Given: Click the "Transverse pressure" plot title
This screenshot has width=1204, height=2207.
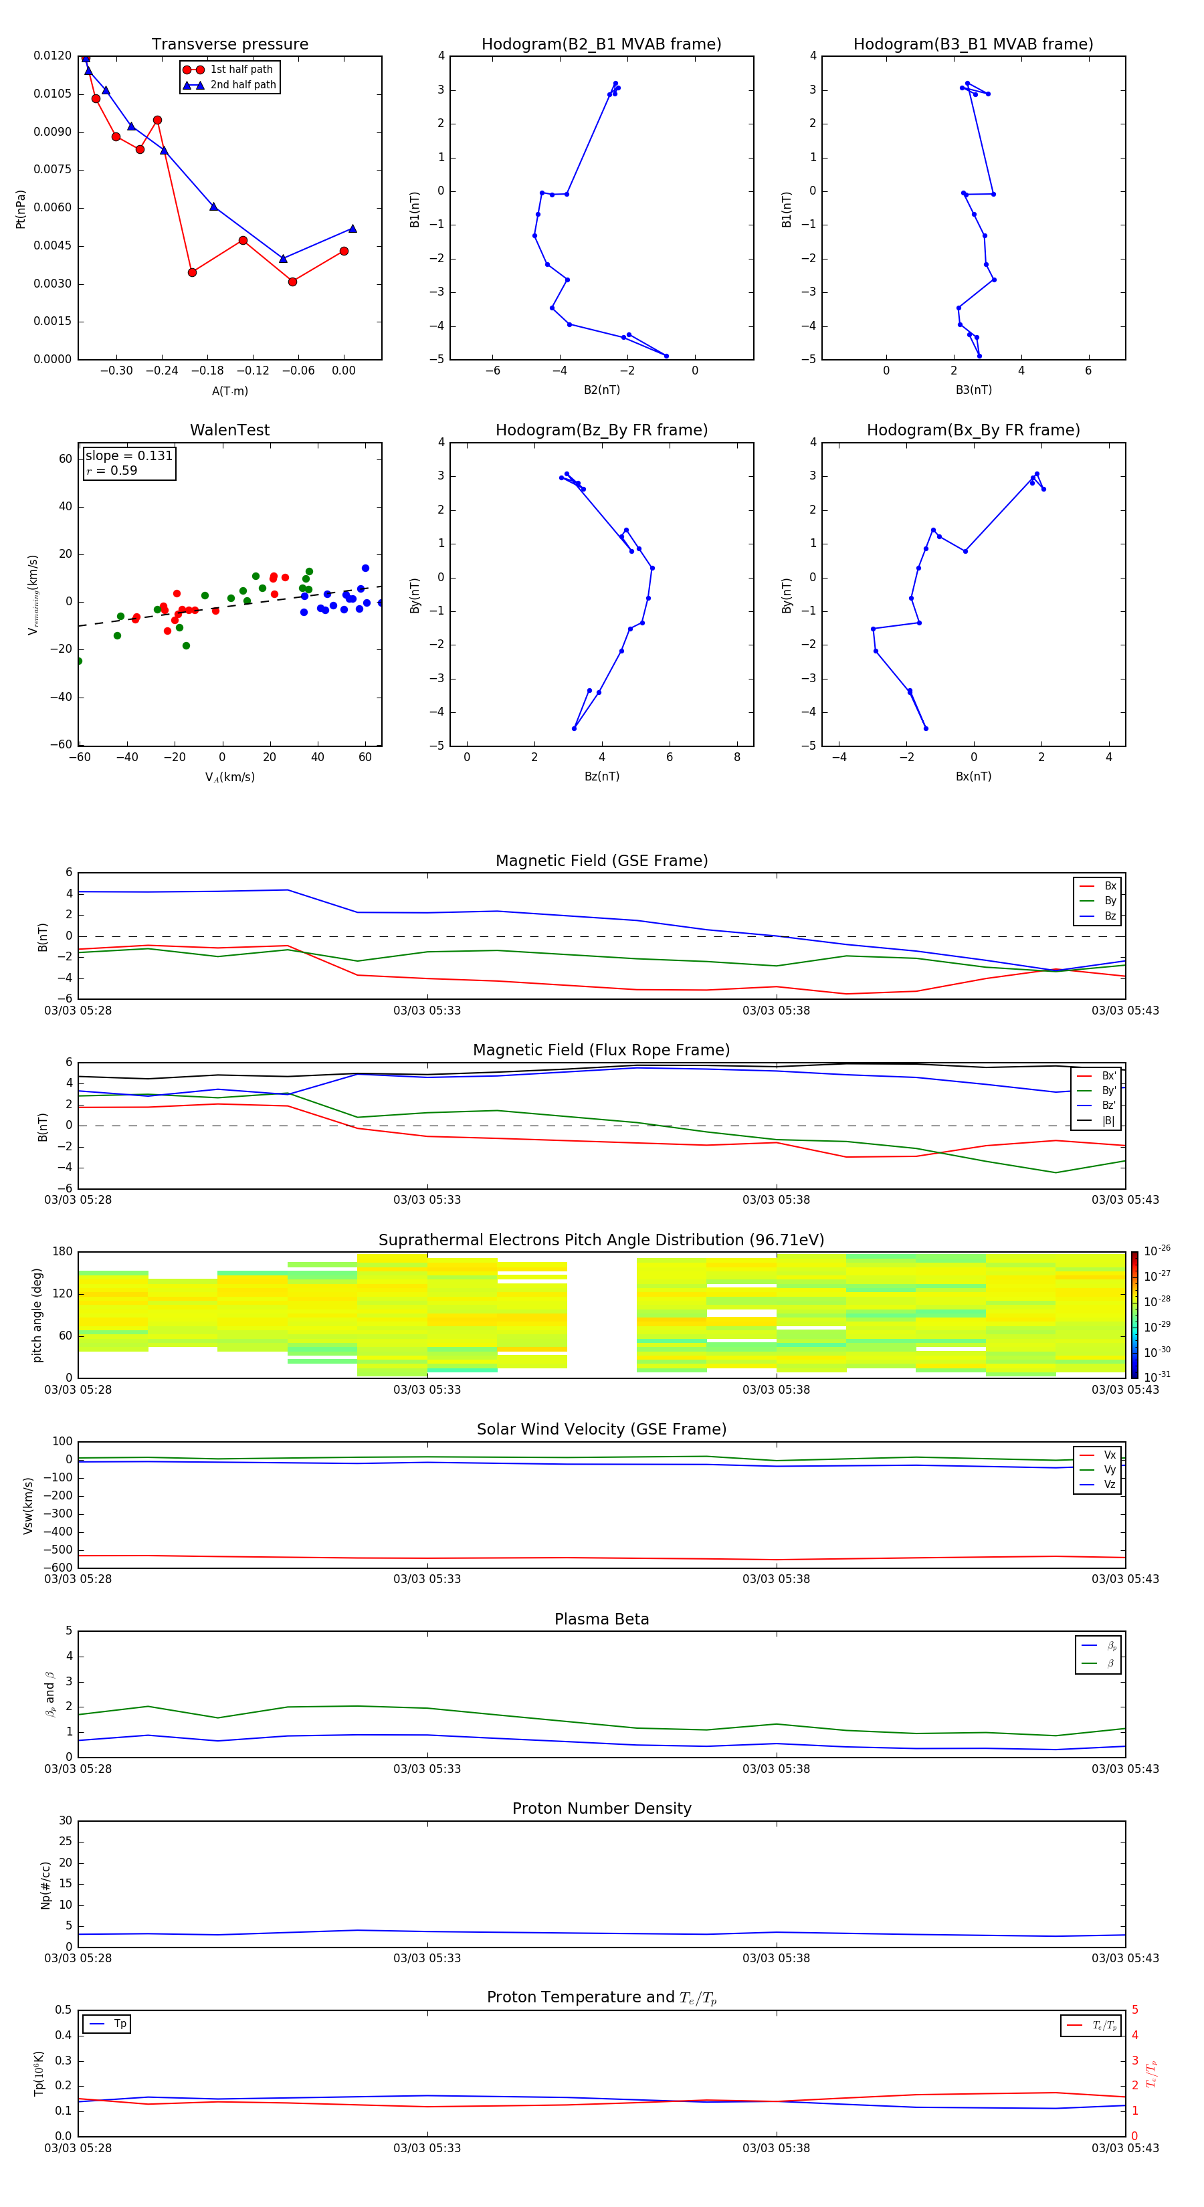Looking at the screenshot, I should coord(229,45).
